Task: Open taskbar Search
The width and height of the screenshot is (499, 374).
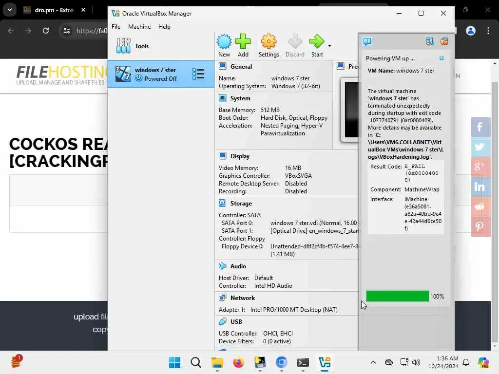Action: [196, 362]
